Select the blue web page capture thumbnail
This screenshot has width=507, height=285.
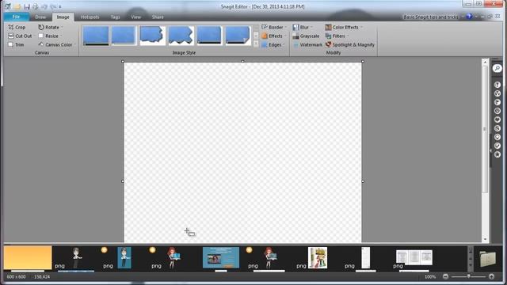point(221,258)
